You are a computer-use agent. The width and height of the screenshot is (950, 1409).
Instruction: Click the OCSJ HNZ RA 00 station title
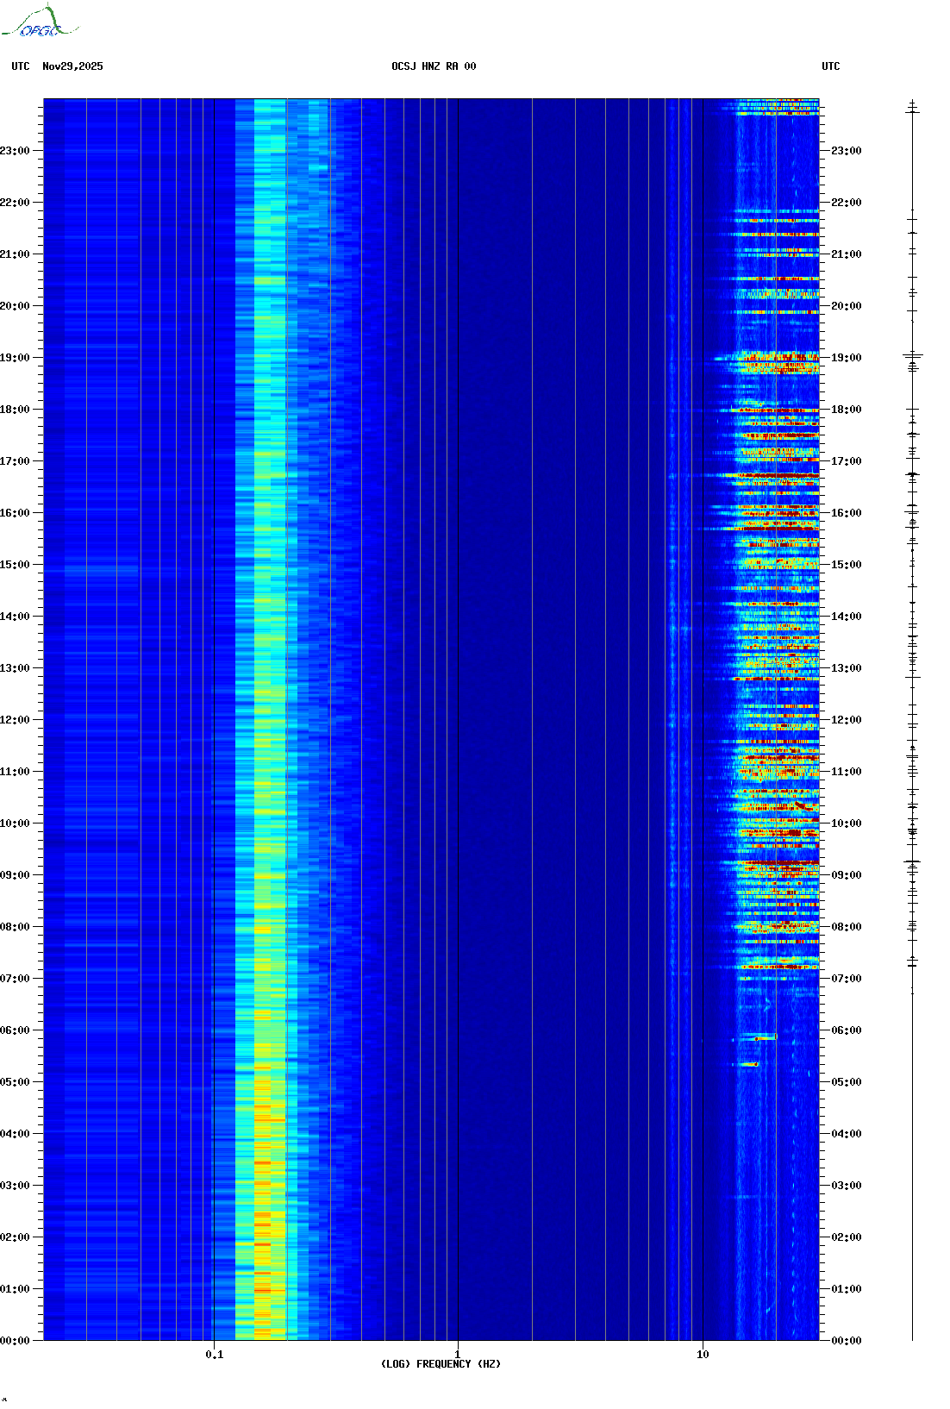(x=434, y=66)
